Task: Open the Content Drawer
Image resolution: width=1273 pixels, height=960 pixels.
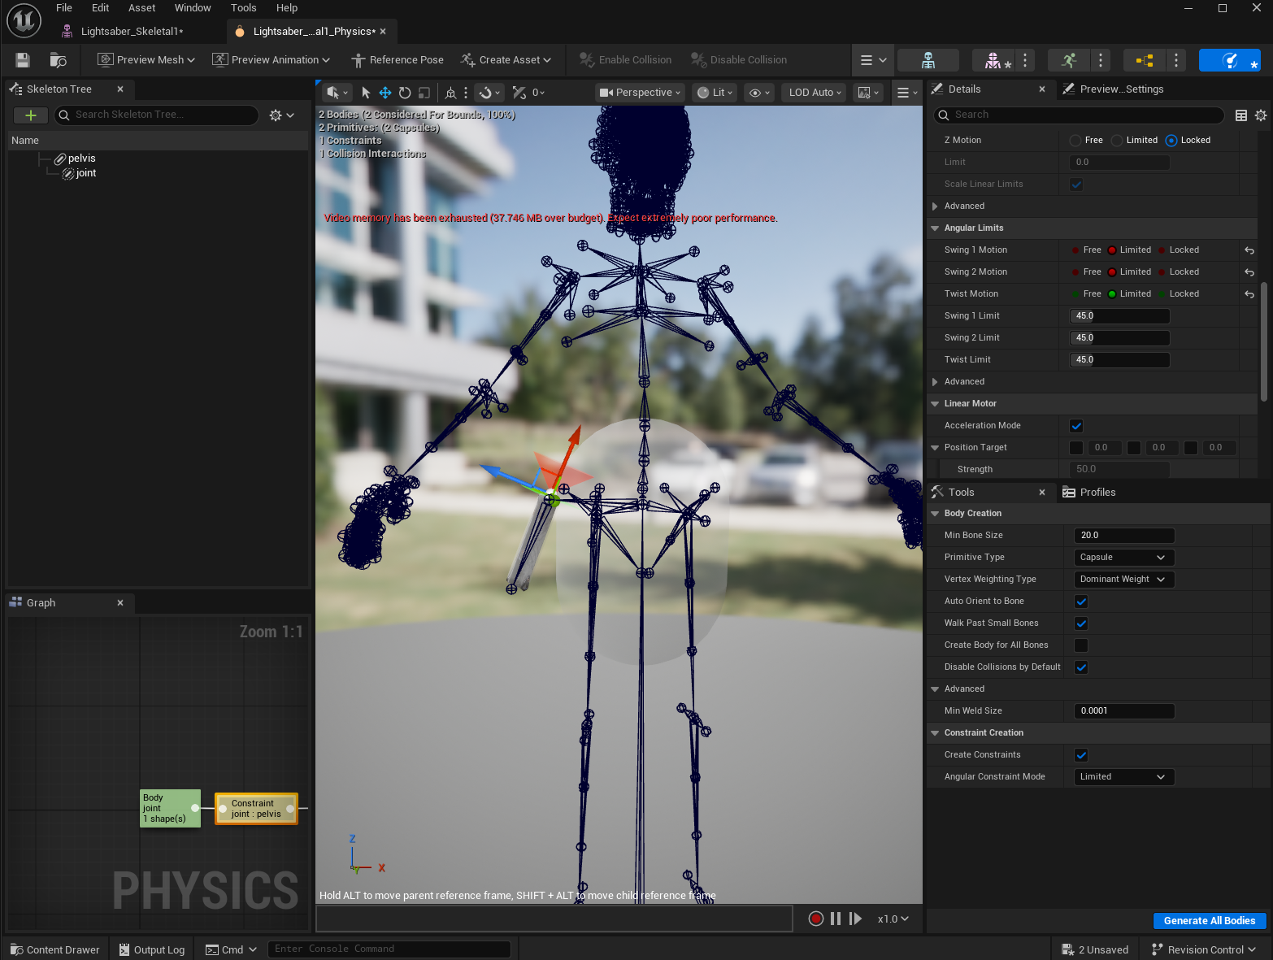Action: coord(54,949)
